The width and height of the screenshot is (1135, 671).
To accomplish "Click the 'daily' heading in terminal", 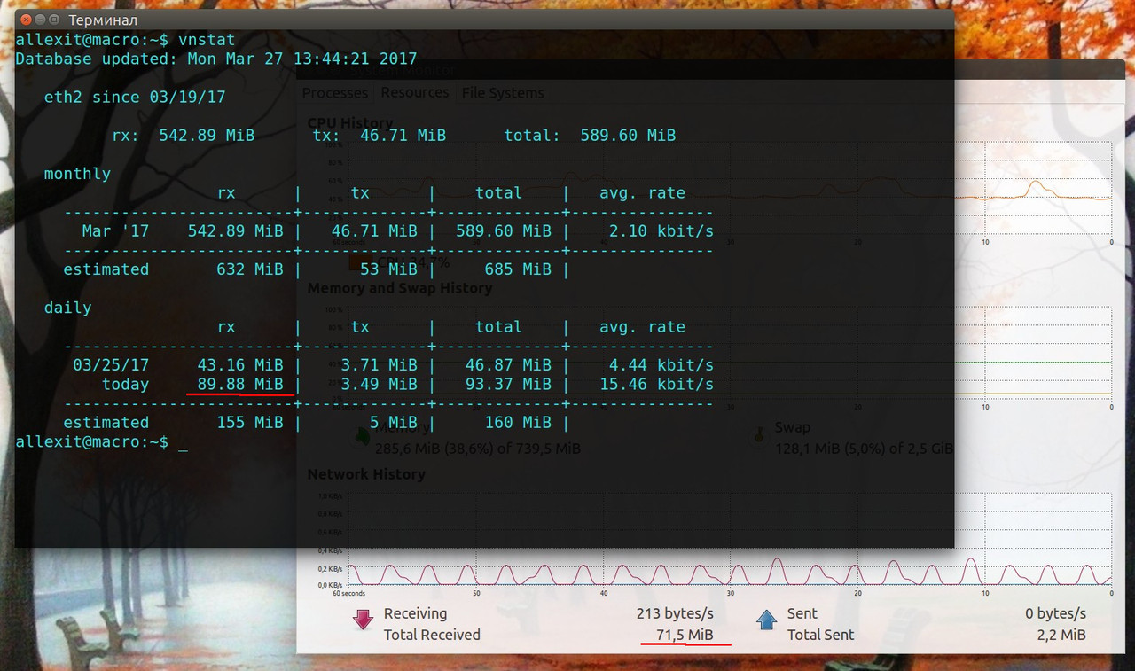I will 68,308.
